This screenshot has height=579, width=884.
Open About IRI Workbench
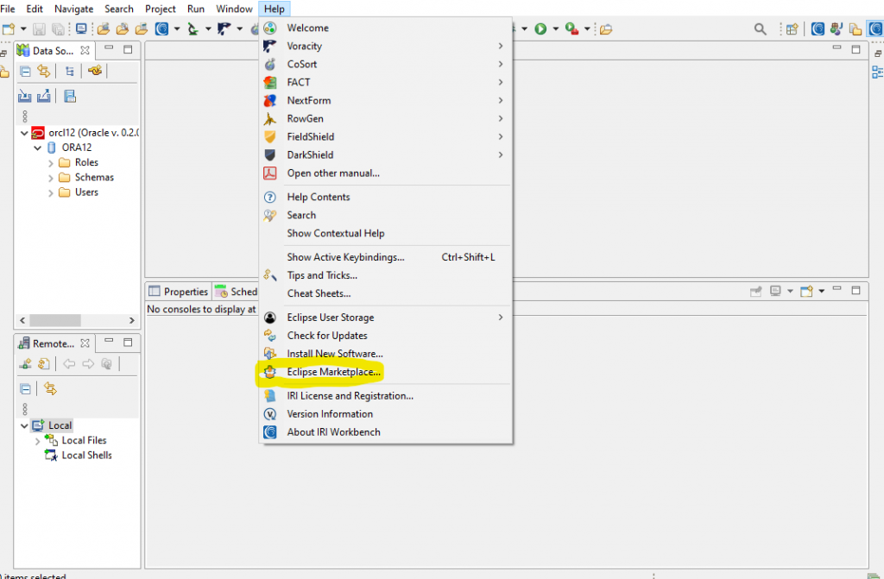pyautogui.click(x=333, y=431)
